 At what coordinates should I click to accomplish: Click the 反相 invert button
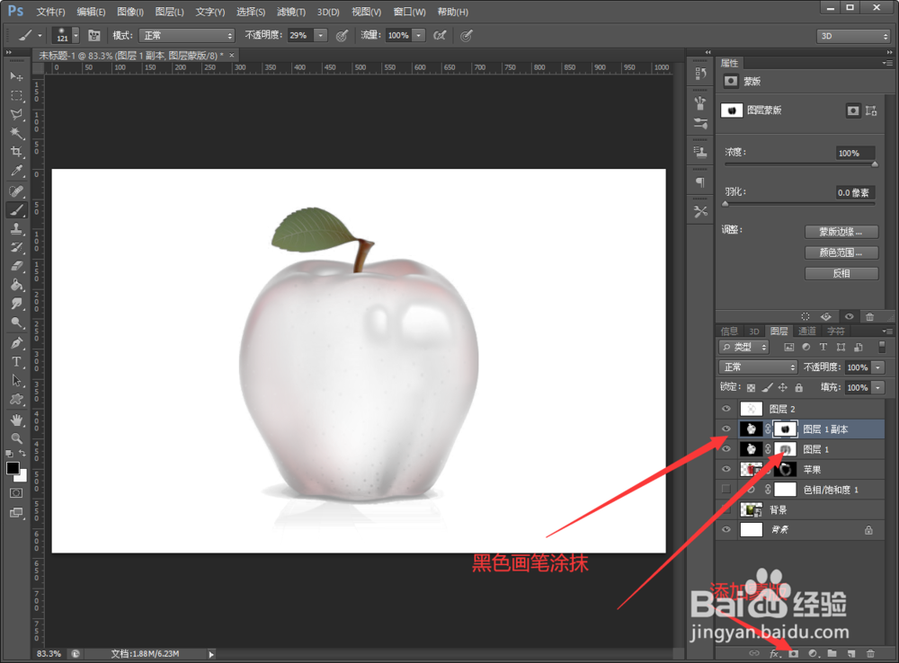click(x=841, y=273)
